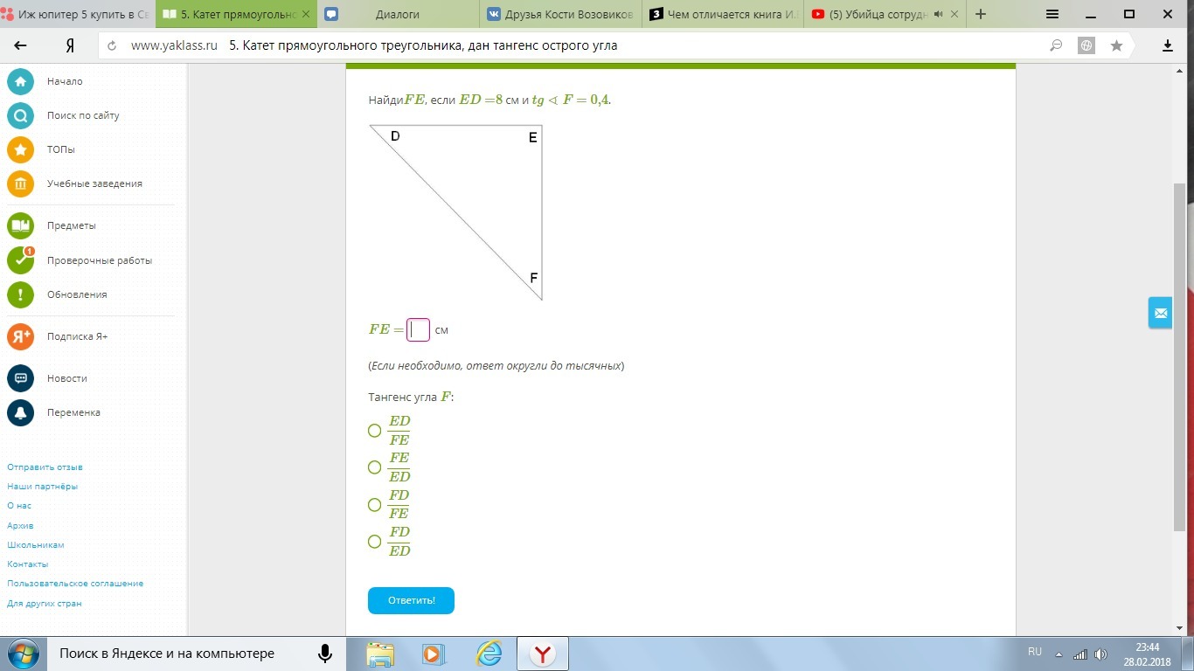Open the Отправить отзыв link

pos(45,467)
